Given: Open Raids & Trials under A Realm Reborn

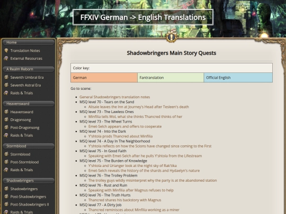Looking at the screenshot, I should tap(22, 93).
